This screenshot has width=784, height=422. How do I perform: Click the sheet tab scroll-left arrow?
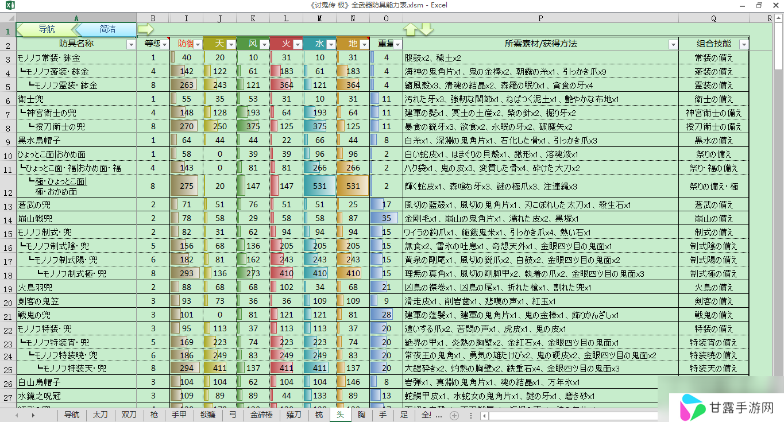click(x=17, y=415)
